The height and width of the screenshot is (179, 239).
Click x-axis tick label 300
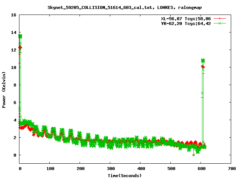tap(111, 169)
